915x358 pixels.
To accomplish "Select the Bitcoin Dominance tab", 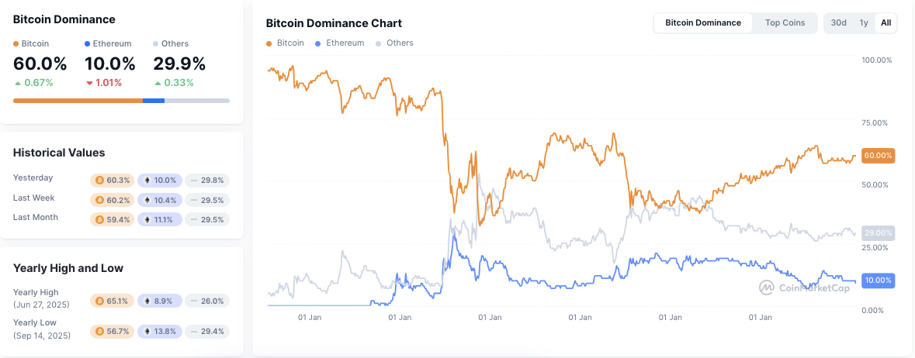I will click(x=703, y=22).
